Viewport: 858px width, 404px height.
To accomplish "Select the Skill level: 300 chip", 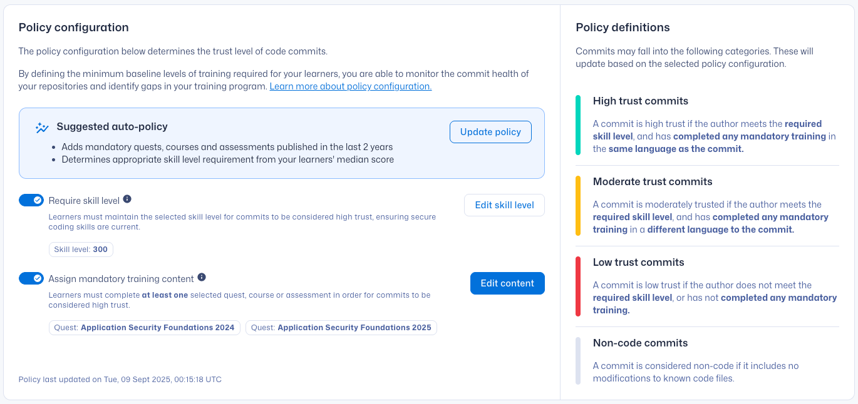I will [x=81, y=250].
